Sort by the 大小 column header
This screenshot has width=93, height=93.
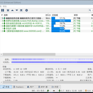click(x=48, y=15)
